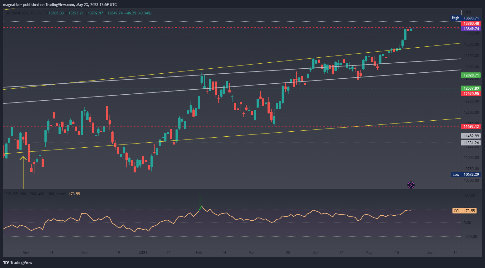Select the red 11692.12 price level label

pos(471,127)
